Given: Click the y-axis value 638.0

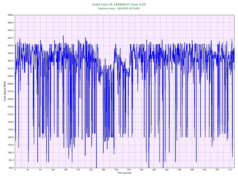Looking at the screenshot, I should (x=11, y=168).
